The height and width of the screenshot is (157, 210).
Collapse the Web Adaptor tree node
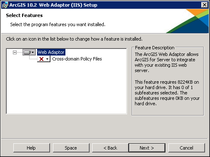click(15, 52)
